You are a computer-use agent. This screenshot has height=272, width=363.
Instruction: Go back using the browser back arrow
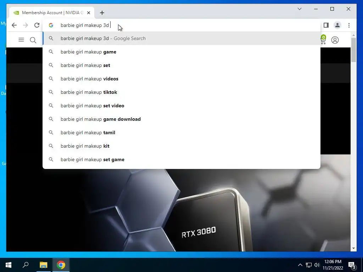pos(14,25)
